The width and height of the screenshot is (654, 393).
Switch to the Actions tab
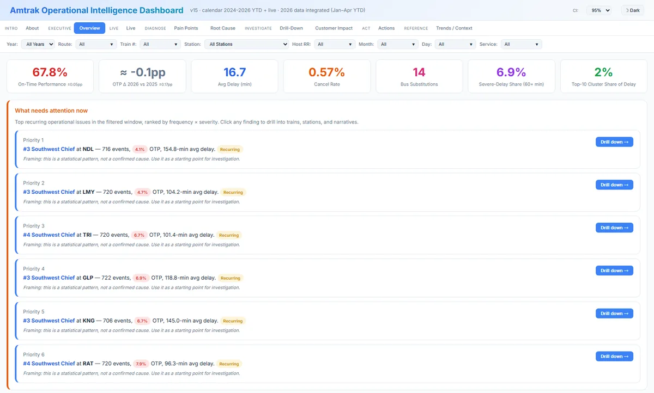[386, 28]
